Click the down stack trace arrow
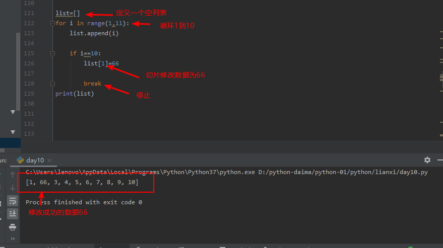This screenshot has width=443, height=248. pos(13,188)
